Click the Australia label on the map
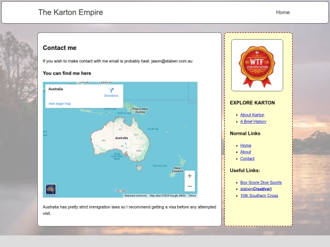This screenshot has width=330, height=247. (122, 138)
